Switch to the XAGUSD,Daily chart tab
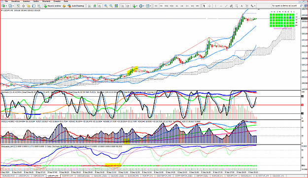The width and height of the screenshot is (308, 178). click(x=100, y=176)
